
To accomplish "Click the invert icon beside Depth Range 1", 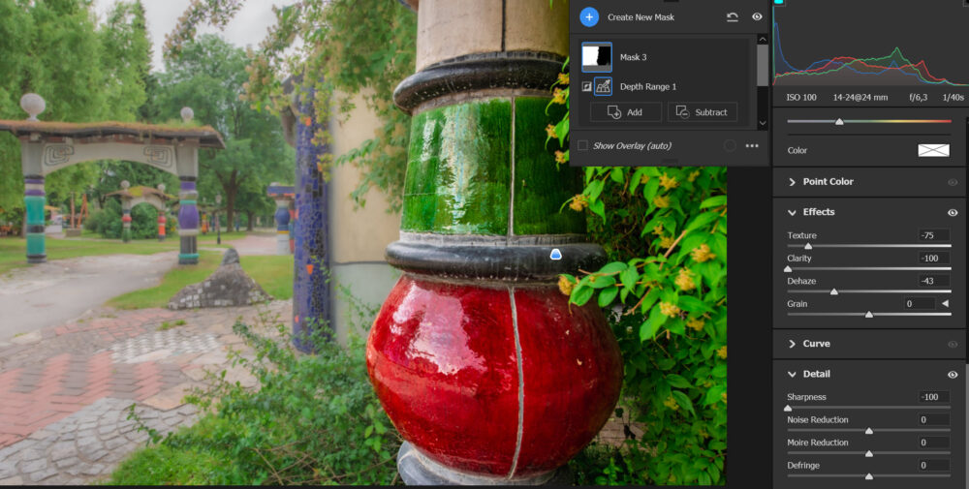I will click(585, 87).
